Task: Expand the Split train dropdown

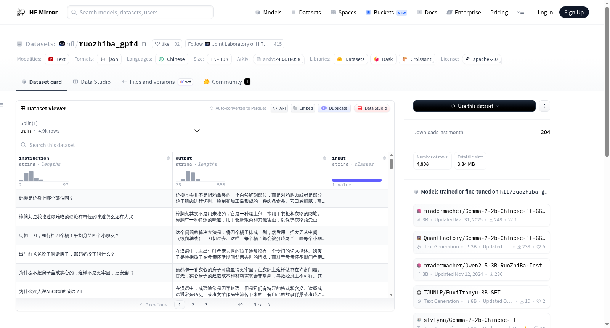Action: point(110,127)
